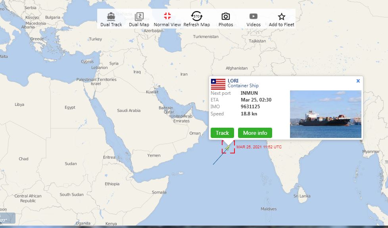Open vessel Photos camera icon
Image resolution: width=388 pixels, height=228 pixels.
tap(225, 17)
